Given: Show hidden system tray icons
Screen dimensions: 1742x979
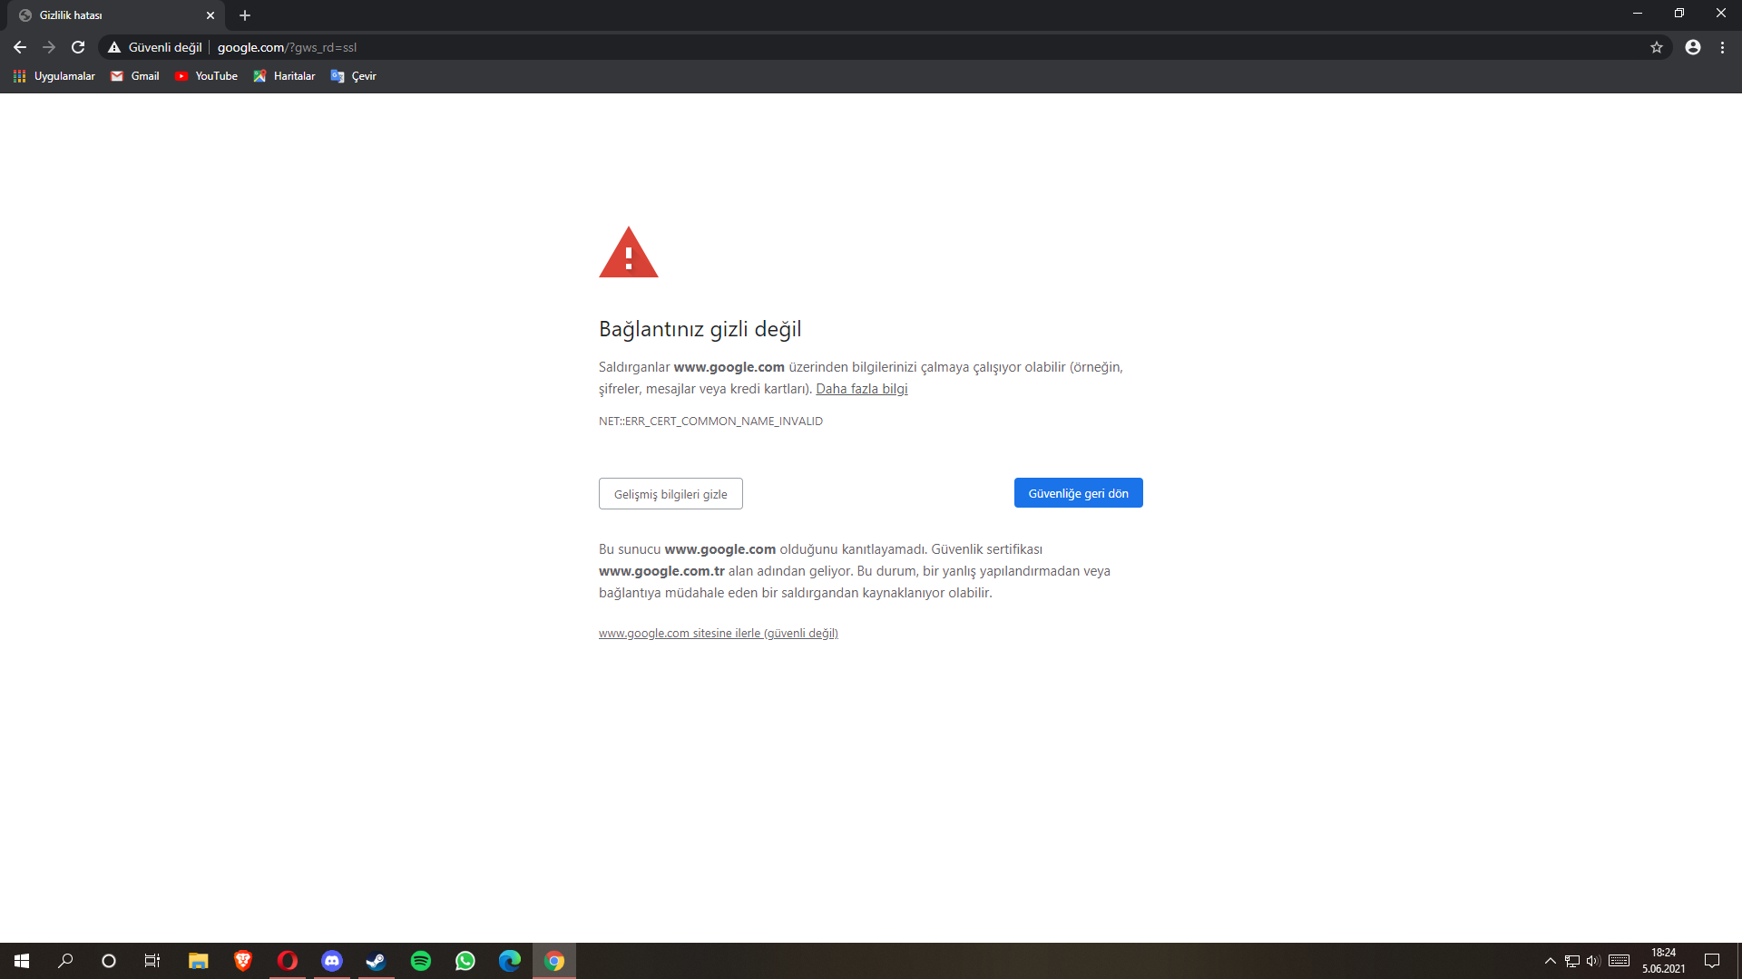Looking at the screenshot, I should 1550,961.
